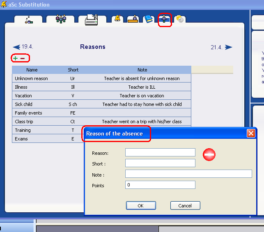Sort by the Short column header

pos(73,70)
